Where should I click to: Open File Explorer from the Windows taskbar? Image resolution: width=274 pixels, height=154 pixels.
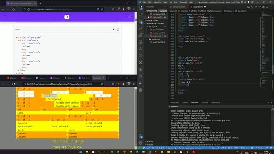click(x=87, y=152)
